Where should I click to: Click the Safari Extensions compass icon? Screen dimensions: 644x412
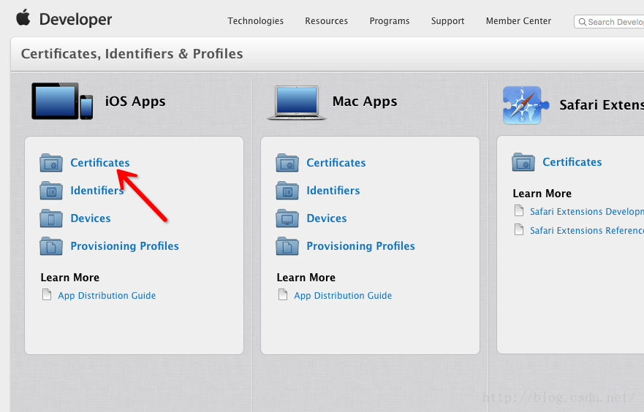526,105
